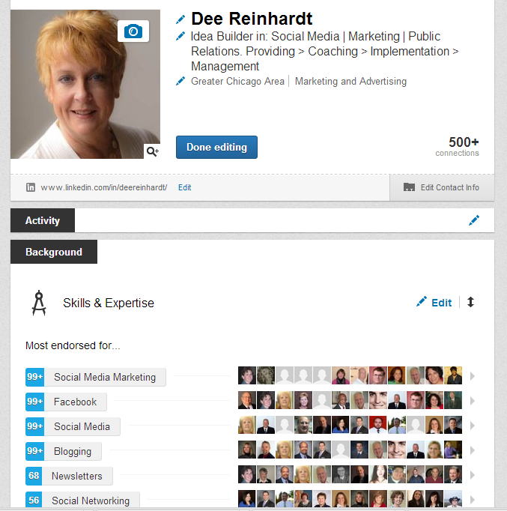Click the 500+ connections count
The width and height of the screenshot is (507, 511).
coord(457,147)
